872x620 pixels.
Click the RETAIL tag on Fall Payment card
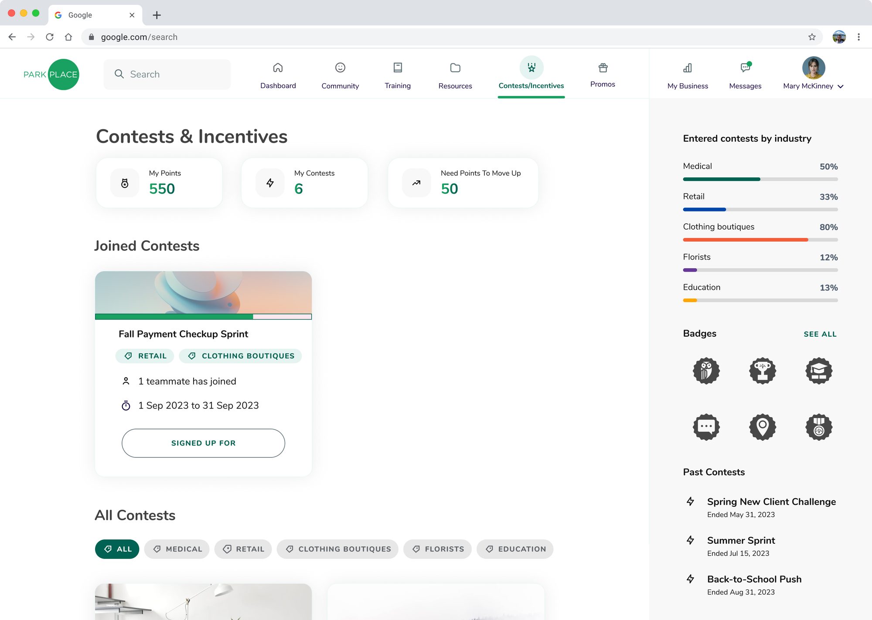[145, 356]
